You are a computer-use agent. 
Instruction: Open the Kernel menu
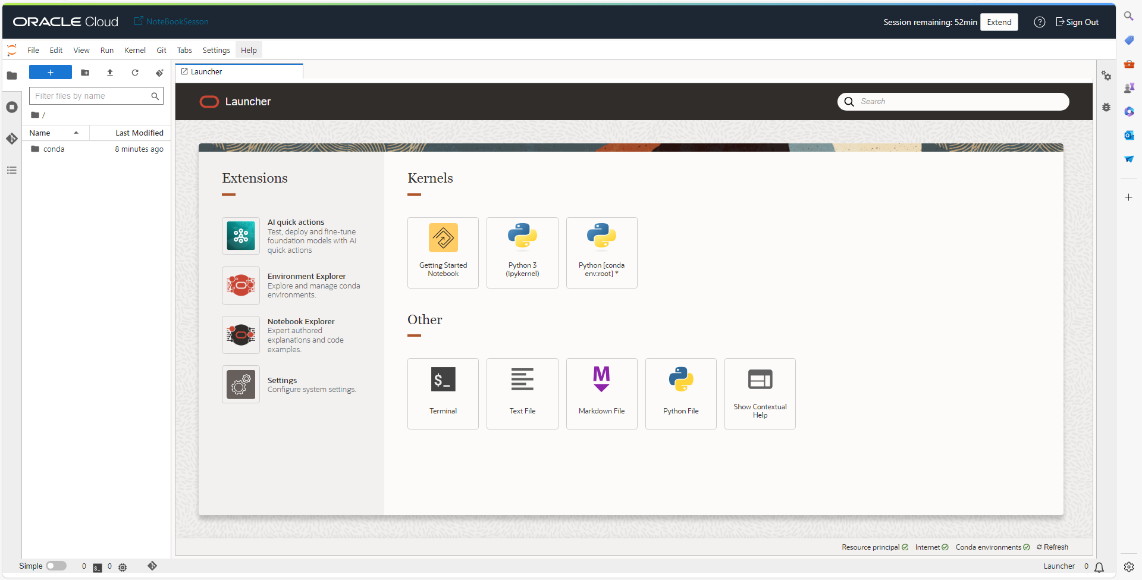[x=135, y=50]
